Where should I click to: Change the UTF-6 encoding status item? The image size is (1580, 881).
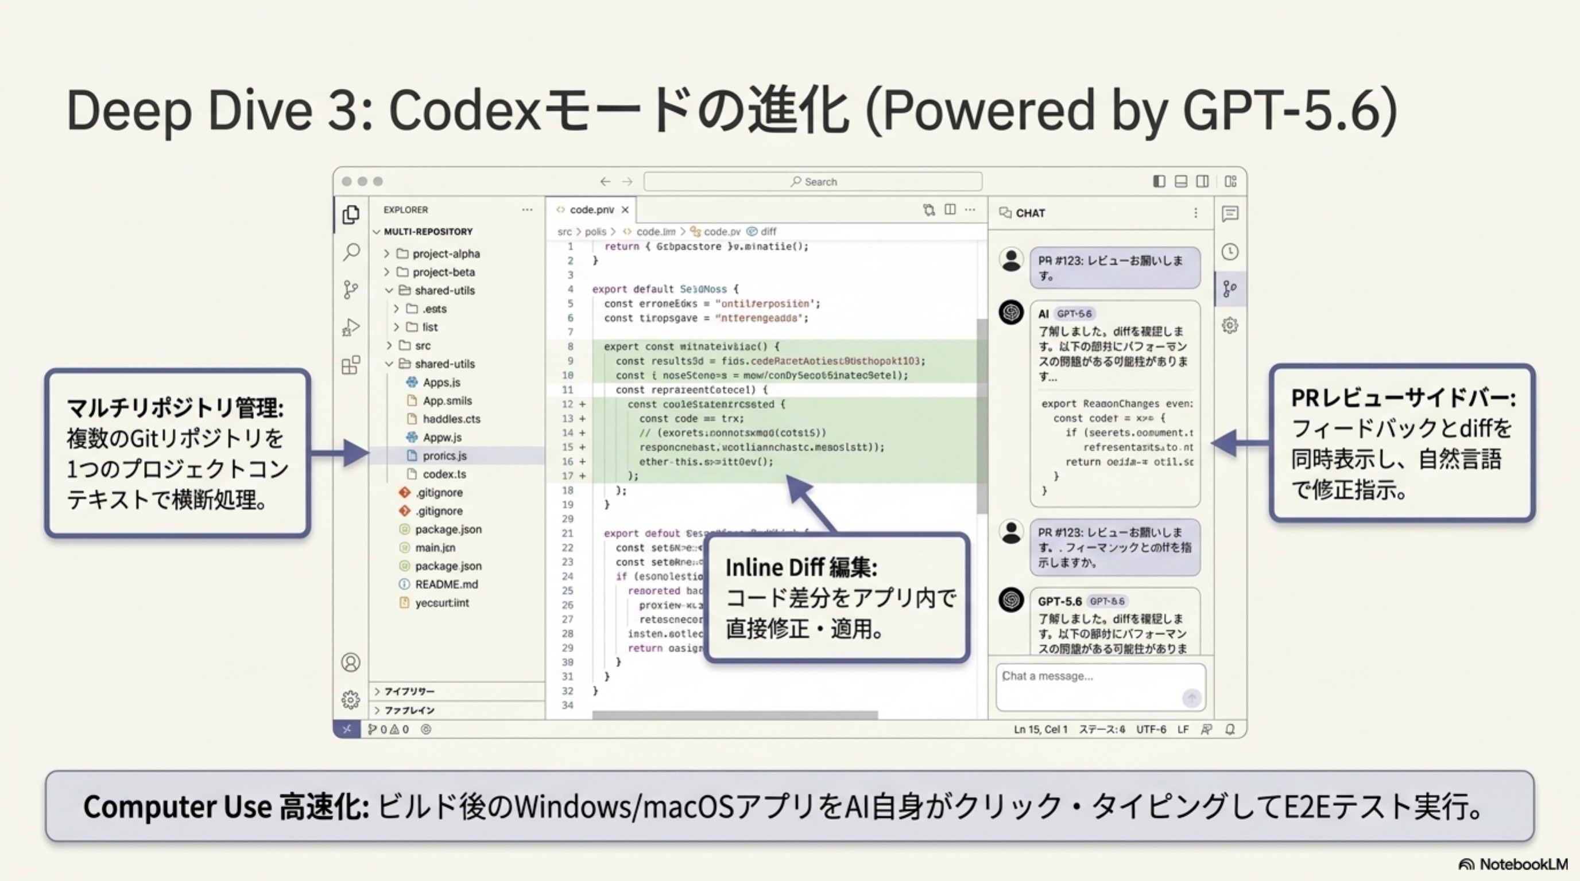click(1151, 729)
